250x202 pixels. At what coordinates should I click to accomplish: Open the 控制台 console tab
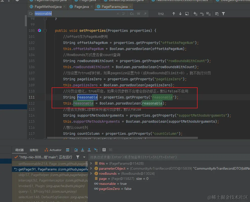[34, 150]
